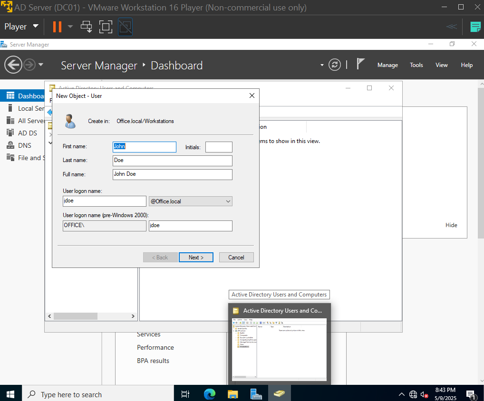Open the Windows Start menu
Screen dimensions: 484x401
tap(11, 394)
